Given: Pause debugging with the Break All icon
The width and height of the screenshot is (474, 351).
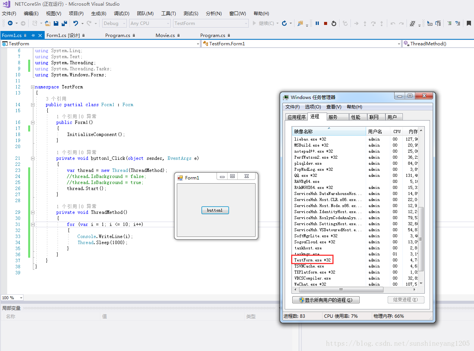Looking at the screenshot, I should coord(317,23).
